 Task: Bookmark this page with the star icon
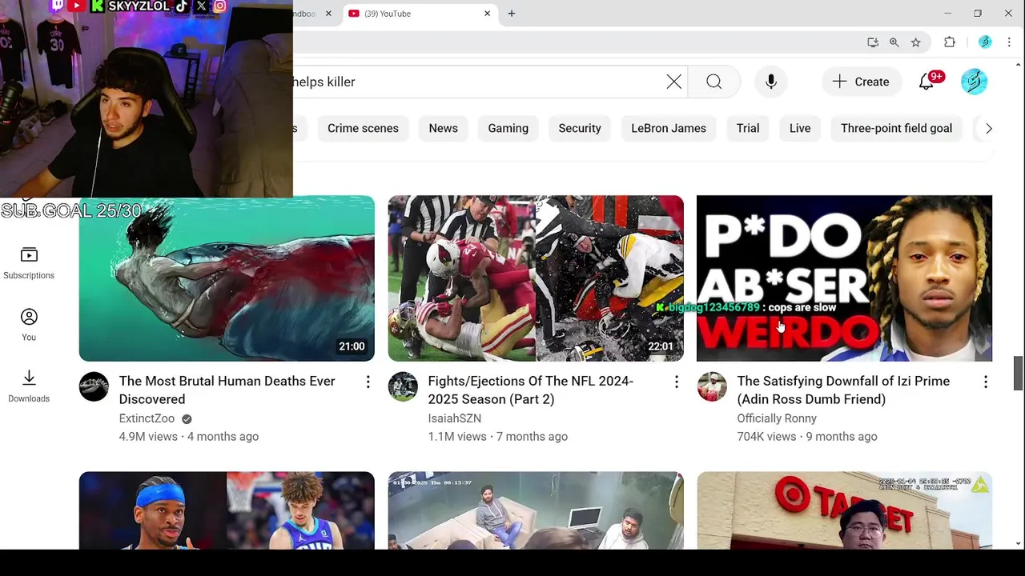pyautogui.click(x=916, y=42)
